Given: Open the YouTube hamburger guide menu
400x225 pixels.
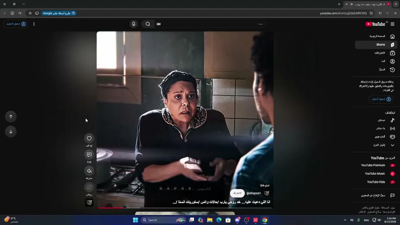Looking at the screenshot, I should pos(392,24).
